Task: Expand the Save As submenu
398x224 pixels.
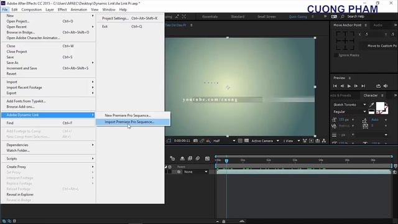Action: point(48,63)
